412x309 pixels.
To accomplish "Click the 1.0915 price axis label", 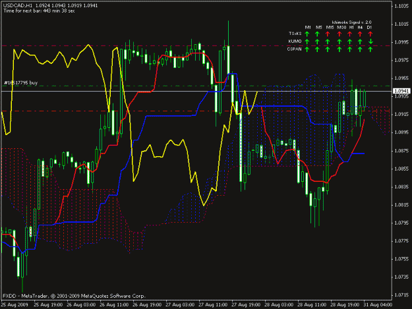I will (x=401, y=114).
